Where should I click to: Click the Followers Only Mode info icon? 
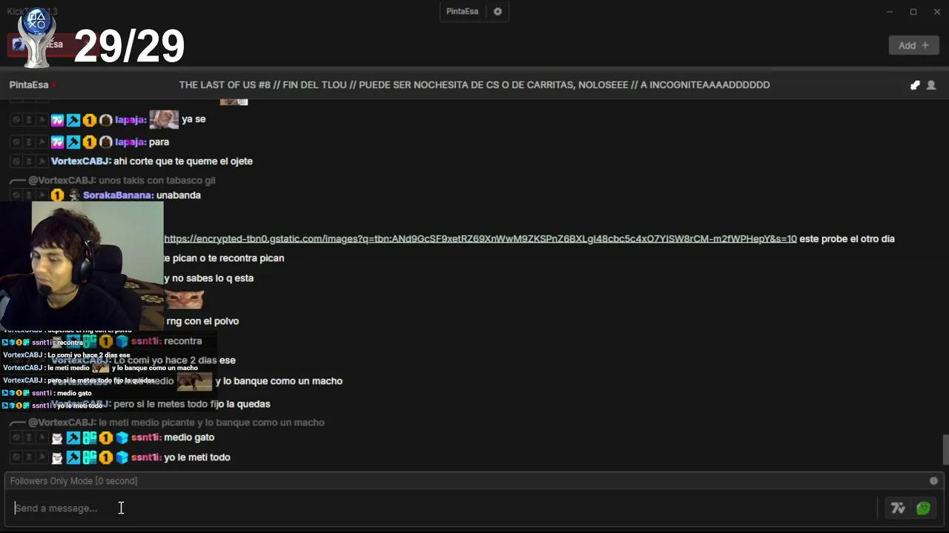[933, 481]
